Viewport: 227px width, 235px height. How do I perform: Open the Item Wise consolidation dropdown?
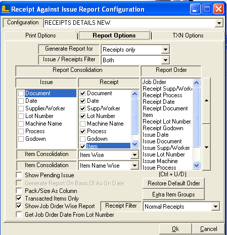[134, 155]
